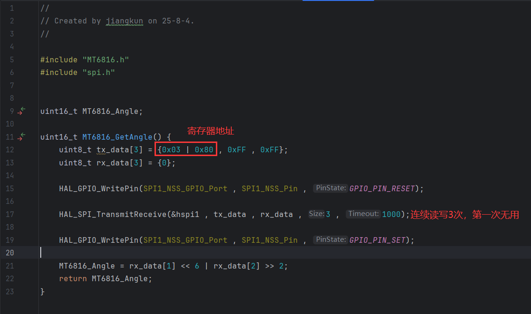Click the closing brace on line 23
Viewport: 531px width, 314px height.
coord(42,292)
